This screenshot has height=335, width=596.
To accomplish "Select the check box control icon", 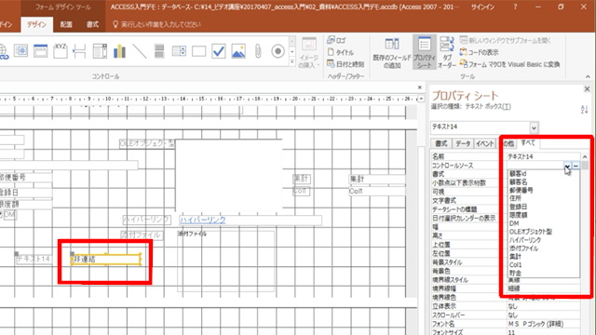I will click(219, 51).
